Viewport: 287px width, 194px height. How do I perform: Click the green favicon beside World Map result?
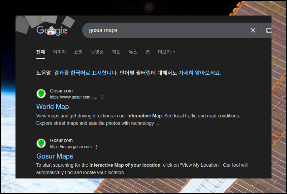(41, 94)
